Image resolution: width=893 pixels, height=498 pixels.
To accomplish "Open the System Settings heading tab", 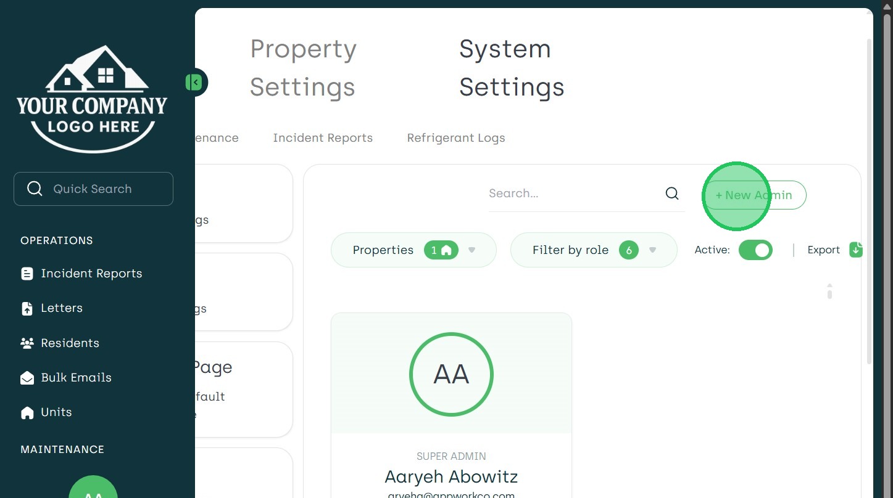I will click(512, 68).
